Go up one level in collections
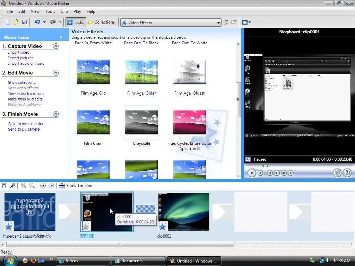 click(226, 22)
